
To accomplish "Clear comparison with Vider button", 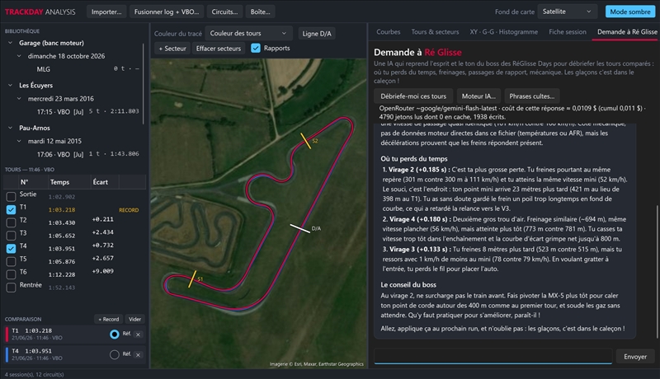I will [x=134, y=320].
